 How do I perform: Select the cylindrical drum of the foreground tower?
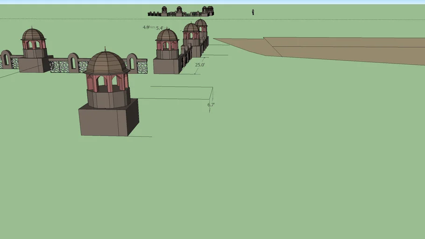pos(108,98)
